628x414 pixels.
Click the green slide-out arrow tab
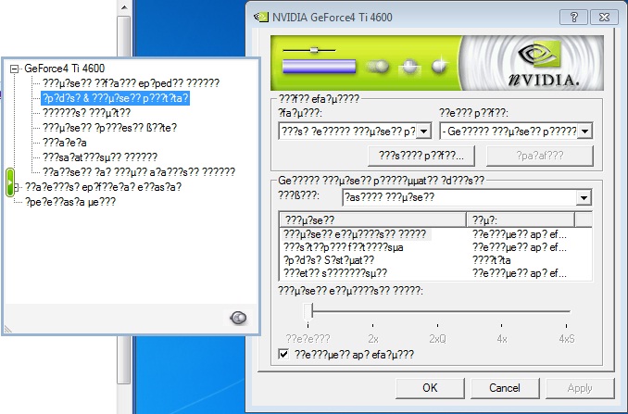pos(10,182)
